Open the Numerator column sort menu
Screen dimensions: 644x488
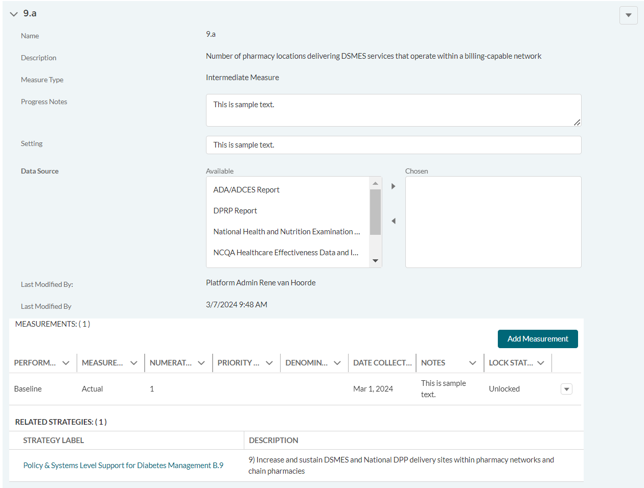(201, 363)
